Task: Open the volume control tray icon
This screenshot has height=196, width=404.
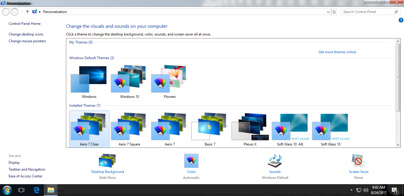Action: (x=366, y=190)
